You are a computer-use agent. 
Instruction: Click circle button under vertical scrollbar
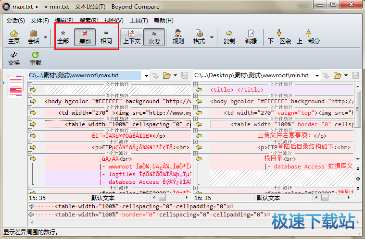coord(358,179)
